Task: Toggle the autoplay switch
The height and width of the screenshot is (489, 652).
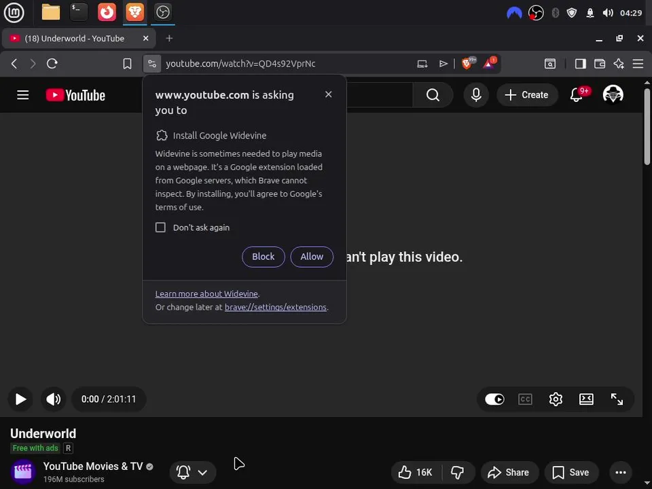Action: (494, 399)
